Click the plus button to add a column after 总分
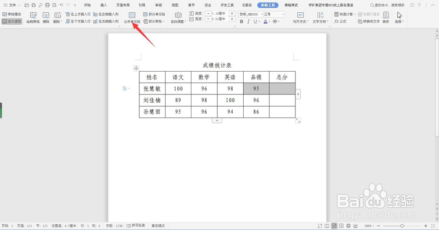 coord(298,94)
